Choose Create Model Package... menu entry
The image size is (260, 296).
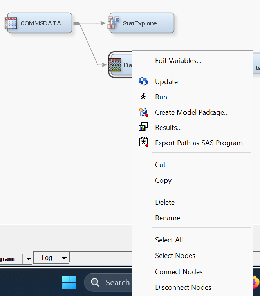[x=192, y=112]
